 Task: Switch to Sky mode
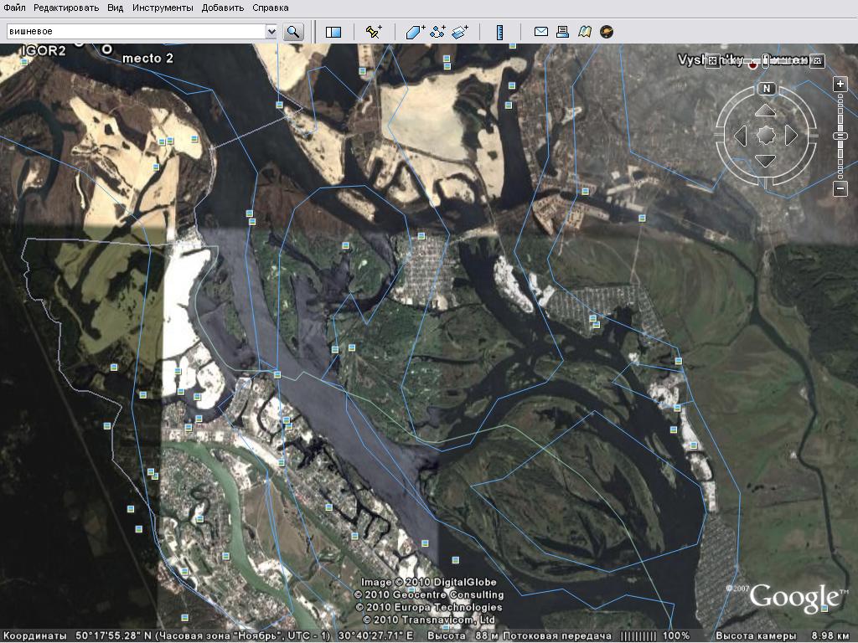[x=607, y=32]
